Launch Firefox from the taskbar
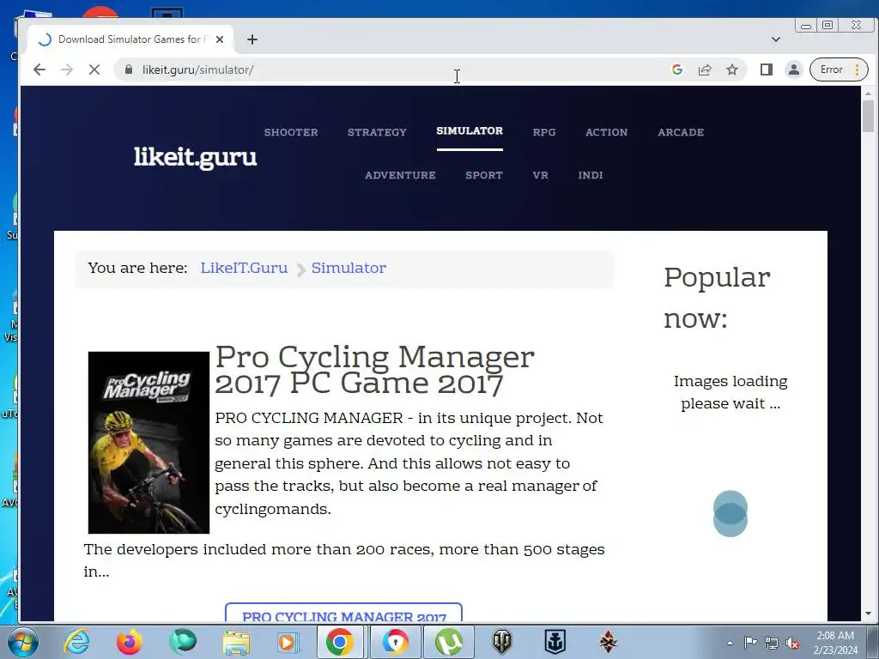Image resolution: width=879 pixels, height=659 pixels. (130, 642)
